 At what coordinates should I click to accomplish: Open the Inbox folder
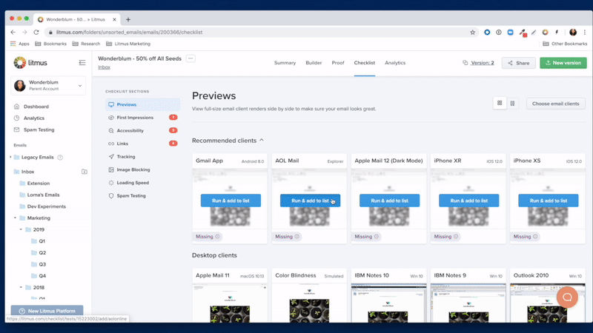tap(27, 172)
